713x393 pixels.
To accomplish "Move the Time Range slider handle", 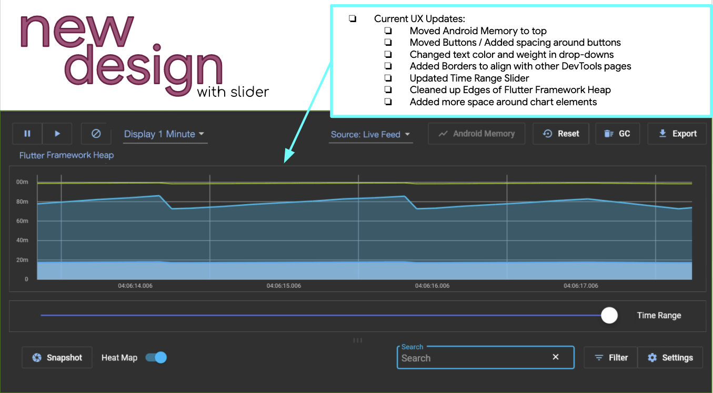I will pos(609,315).
